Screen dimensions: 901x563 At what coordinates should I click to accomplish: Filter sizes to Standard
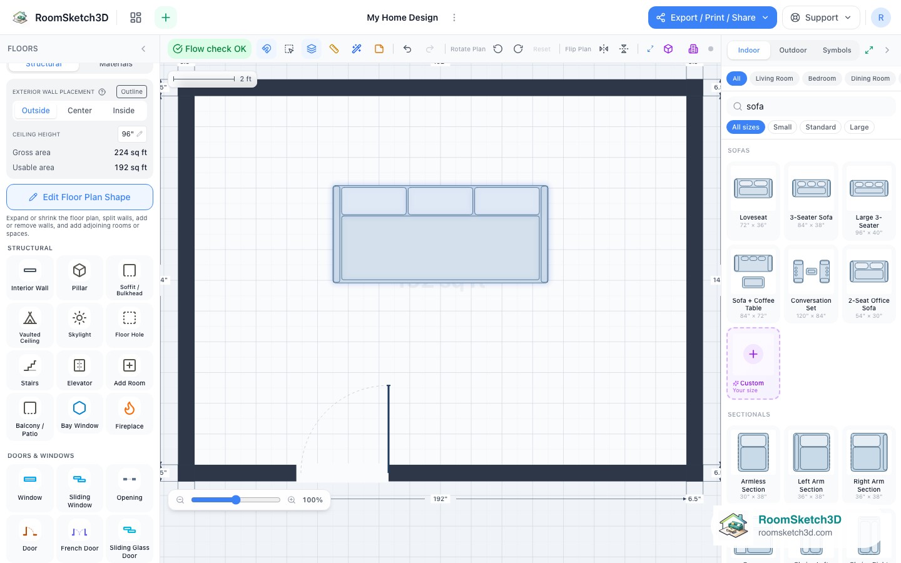pos(820,127)
